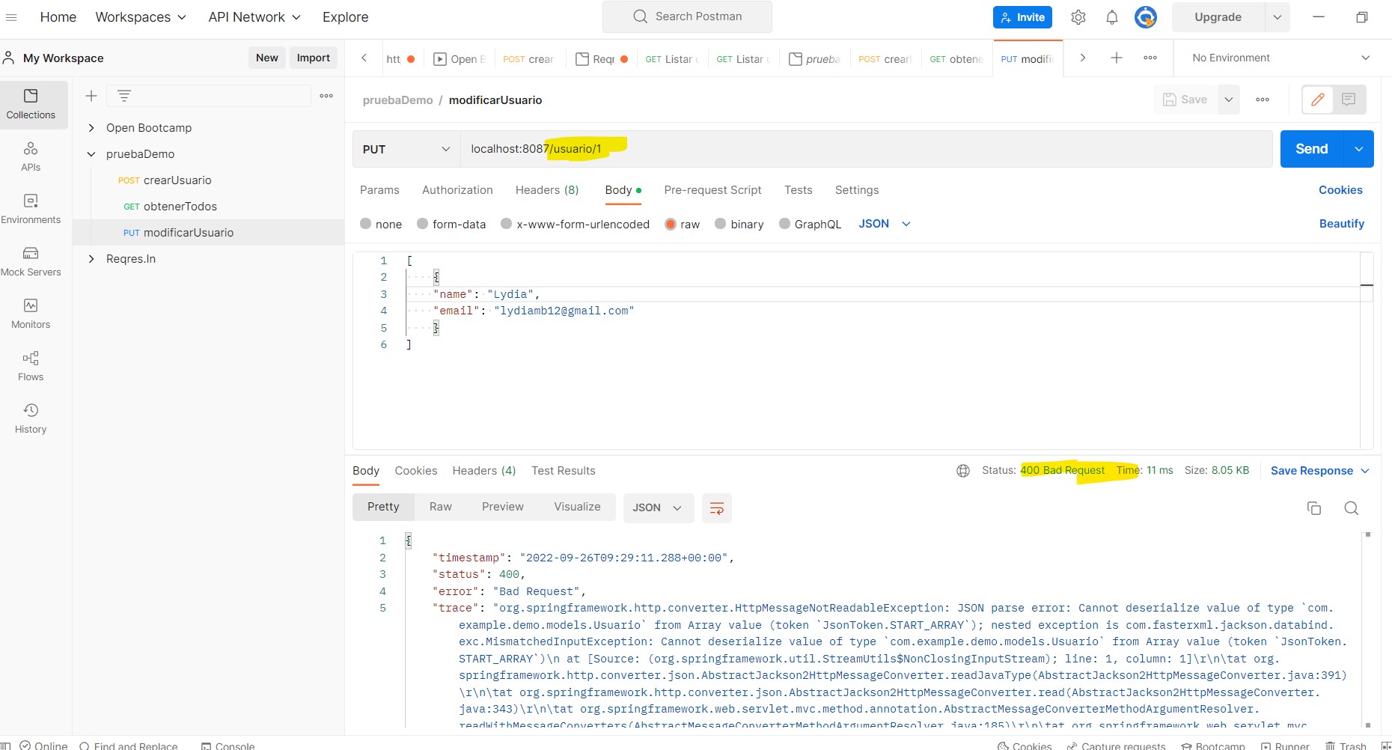Open collections panel more options dots
The image size is (1392, 750).
[326, 96]
